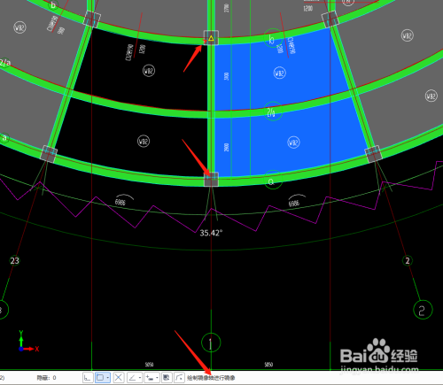Click 2900 dimension text beside center beam
443x385 pixels.
click(227, 147)
